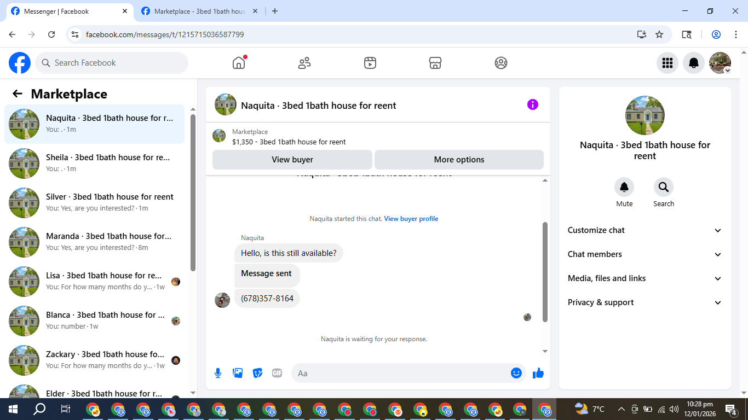Record a voice clip
748x420 pixels.
coord(218,373)
